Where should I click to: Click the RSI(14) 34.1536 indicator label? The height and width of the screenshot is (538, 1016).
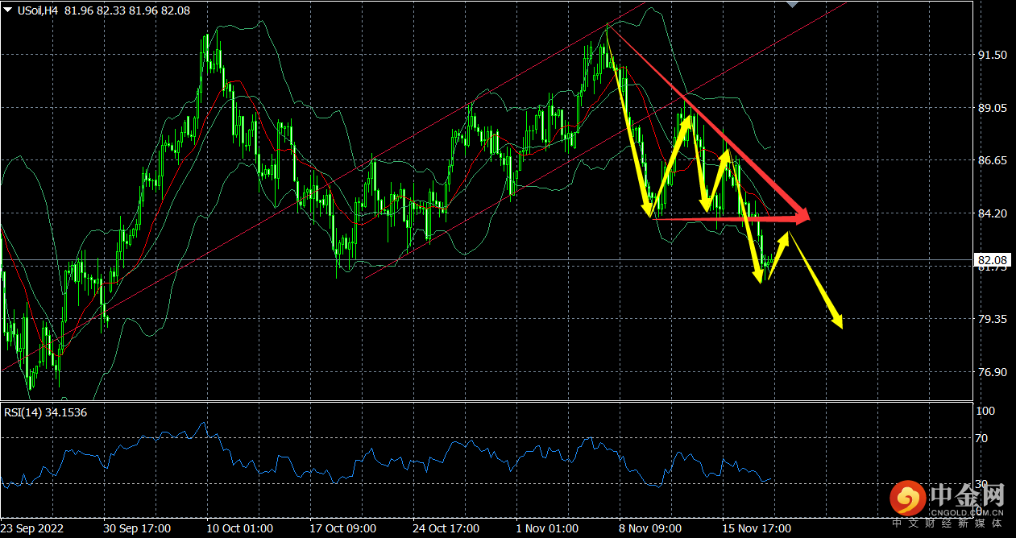[x=46, y=412]
